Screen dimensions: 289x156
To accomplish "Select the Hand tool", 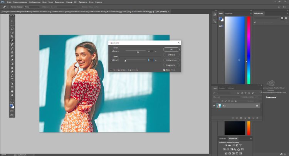I will [x=12, y=91].
